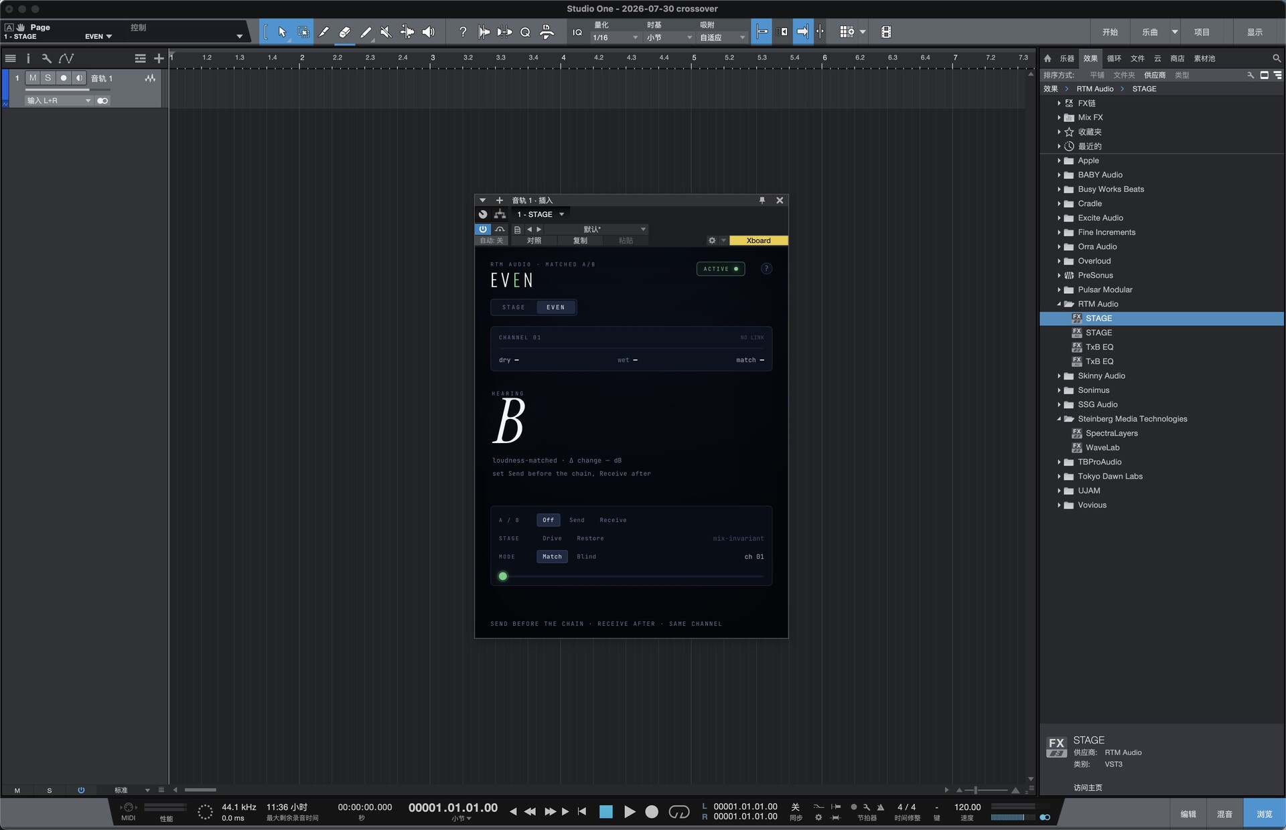This screenshot has width=1286, height=830.
Task: Select the Split knife tool
Action: point(324,32)
